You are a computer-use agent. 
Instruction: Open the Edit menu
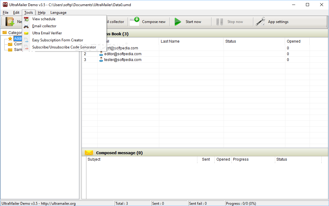(x=16, y=13)
